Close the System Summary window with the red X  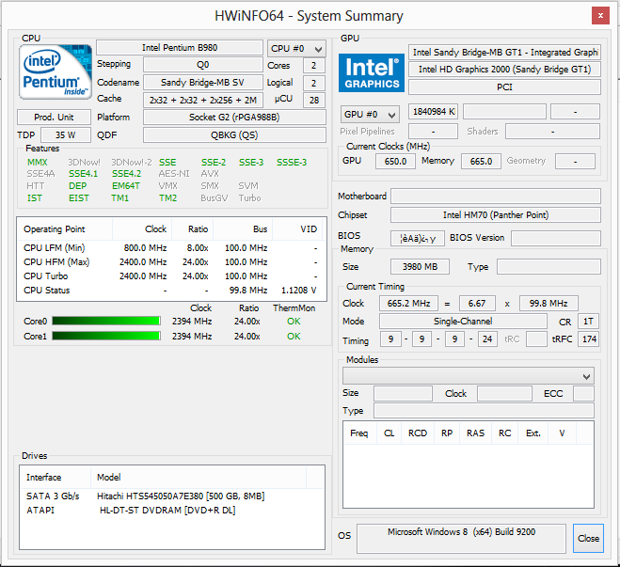point(600,16)
